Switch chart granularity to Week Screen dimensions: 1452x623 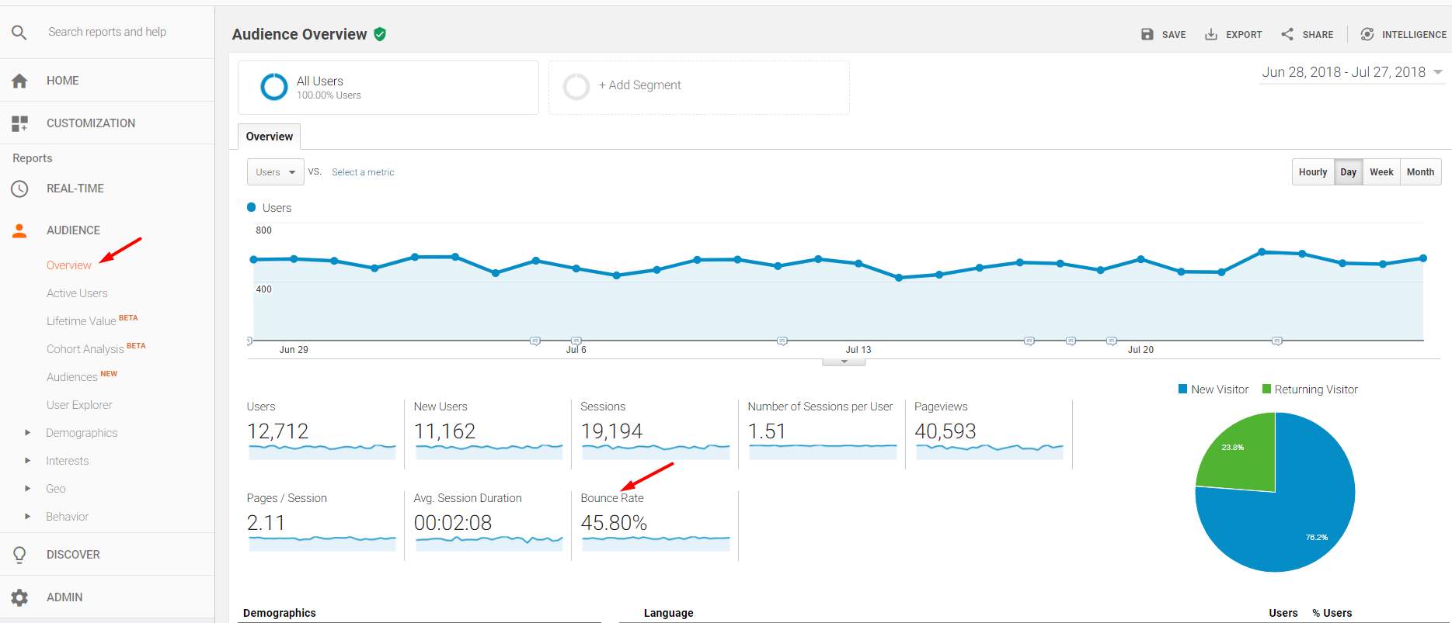[x=1381, y=172]
